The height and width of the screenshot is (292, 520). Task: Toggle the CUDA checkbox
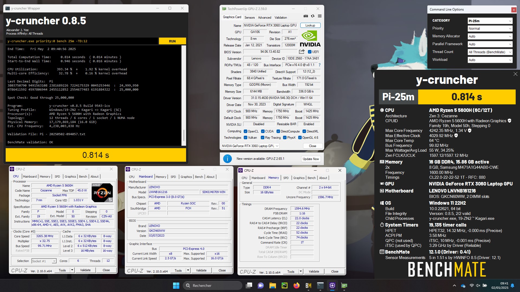coord(263,131)
